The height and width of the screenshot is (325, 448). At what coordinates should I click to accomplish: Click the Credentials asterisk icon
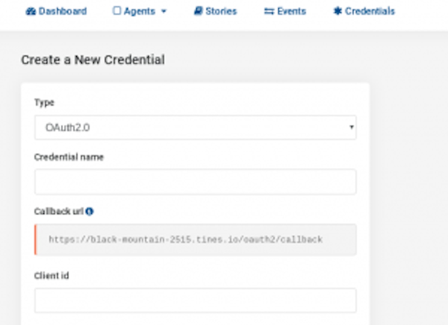[337, 12]
